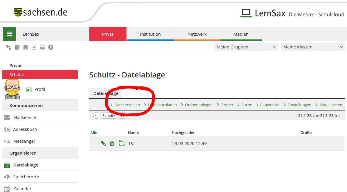
Task: Open help via question mark icon
Action: tap(51, 47)
